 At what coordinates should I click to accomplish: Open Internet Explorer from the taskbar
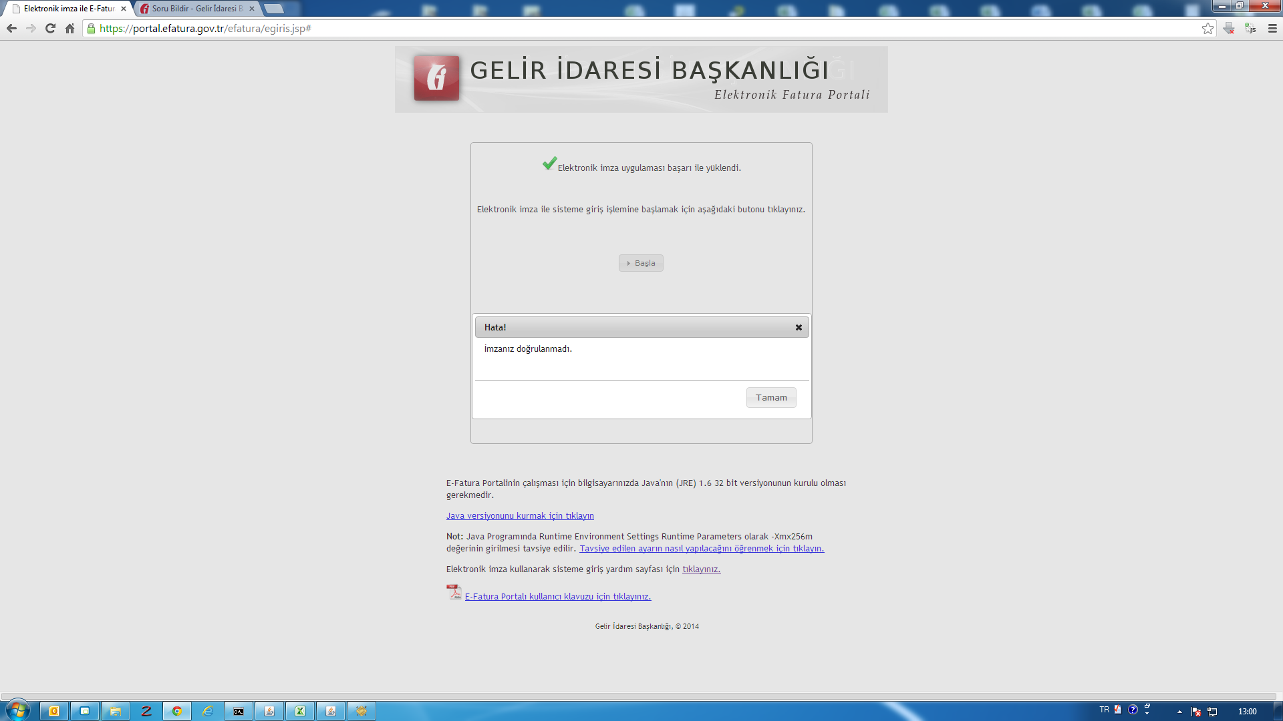[x=208, y=711]
